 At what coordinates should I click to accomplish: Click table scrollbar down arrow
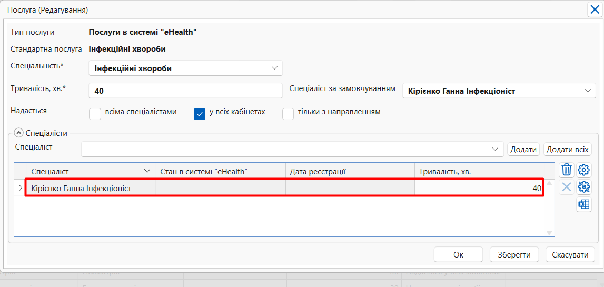[x=549, y=233]
